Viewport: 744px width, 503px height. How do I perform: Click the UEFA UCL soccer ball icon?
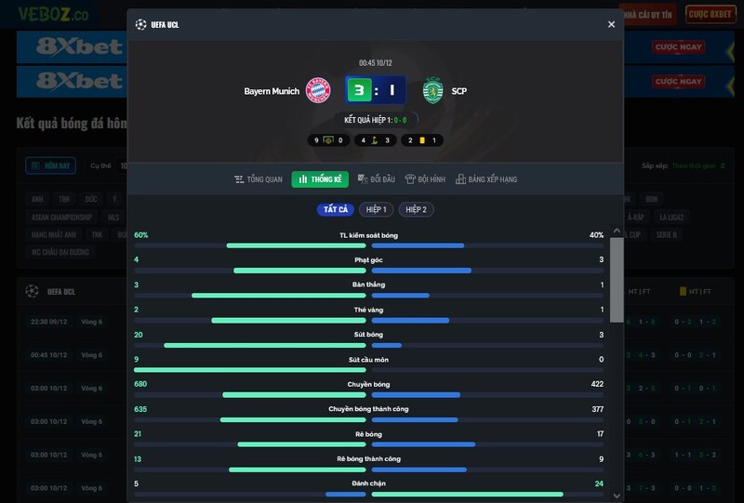click(141, 24)
